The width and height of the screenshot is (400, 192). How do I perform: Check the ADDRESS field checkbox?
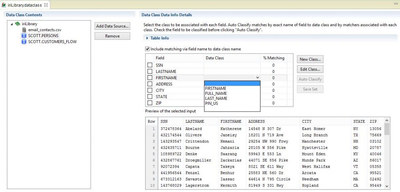[150, 84]
